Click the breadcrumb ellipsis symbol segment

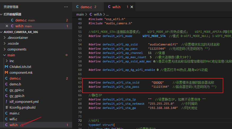107,15
